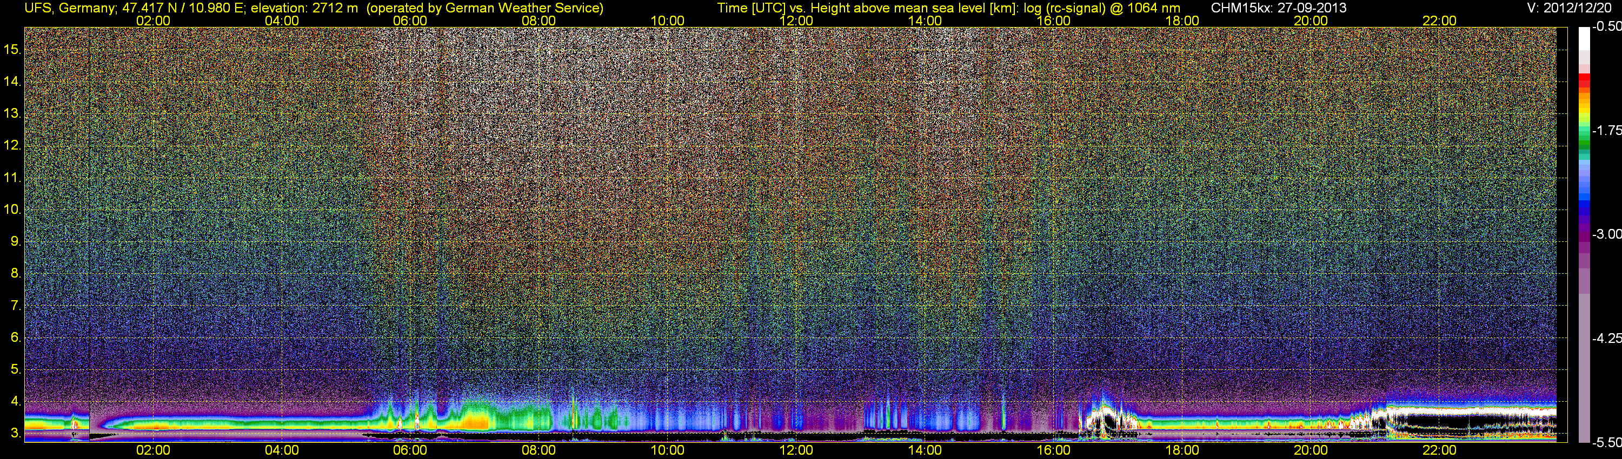Select the coordinates text '47.417 N / 10.980 E'
The height and width of the screenshot is (459, 1622).
point(184,8)
